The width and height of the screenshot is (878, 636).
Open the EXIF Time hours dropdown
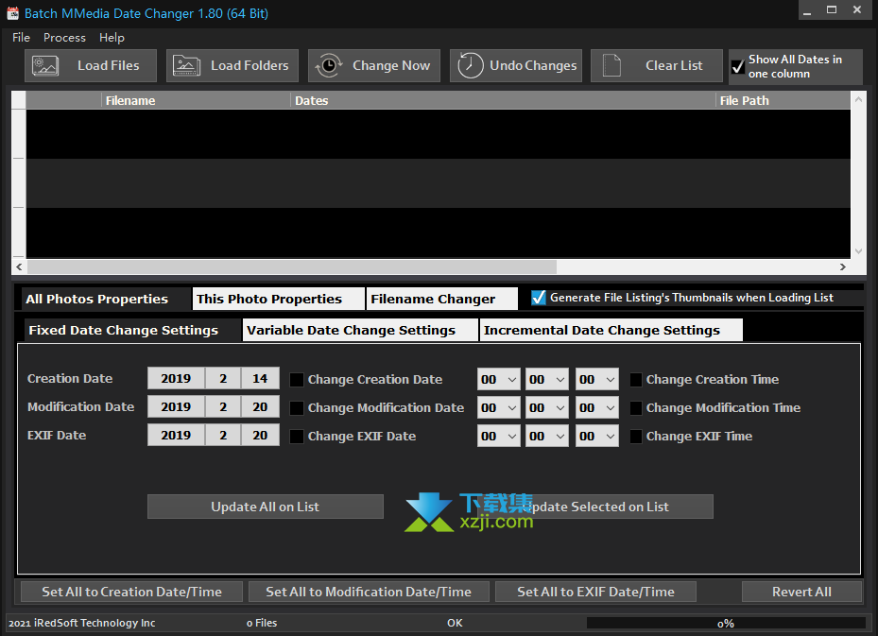498,436
